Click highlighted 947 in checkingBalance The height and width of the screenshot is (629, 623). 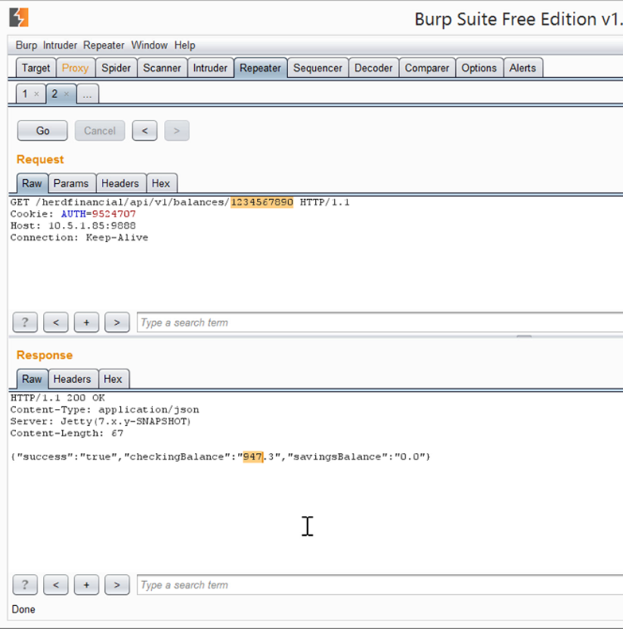click(x=252, y=457)
